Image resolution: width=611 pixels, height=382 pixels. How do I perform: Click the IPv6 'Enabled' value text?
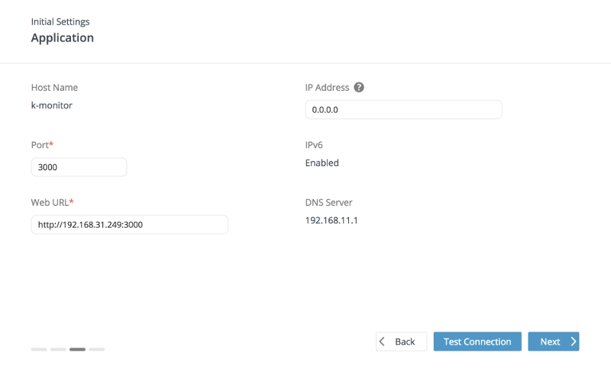point(322,163)
